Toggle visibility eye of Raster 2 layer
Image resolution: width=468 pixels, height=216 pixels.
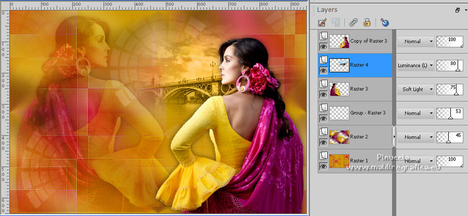pyautogui.click(x=323, y=142)
